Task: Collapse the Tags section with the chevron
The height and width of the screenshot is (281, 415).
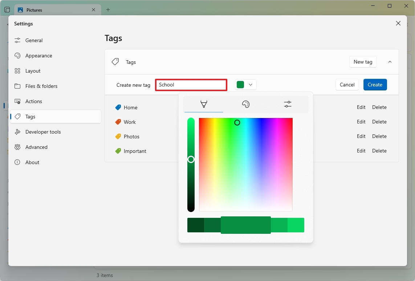Action: click(x=390, y=62)
